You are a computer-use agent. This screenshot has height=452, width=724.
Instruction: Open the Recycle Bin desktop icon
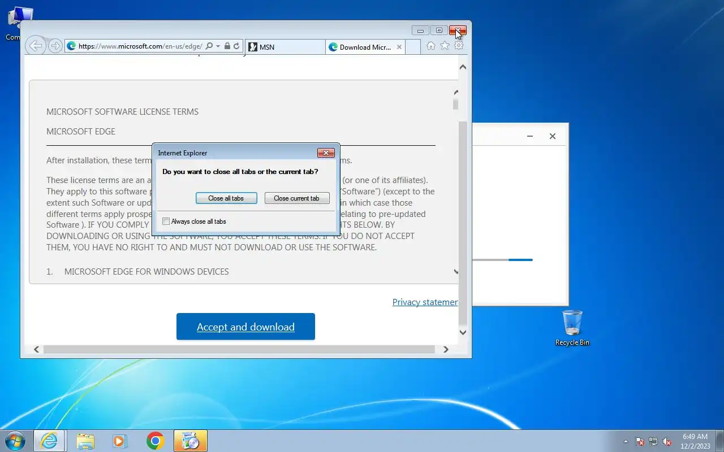click(x=572, y=328)
